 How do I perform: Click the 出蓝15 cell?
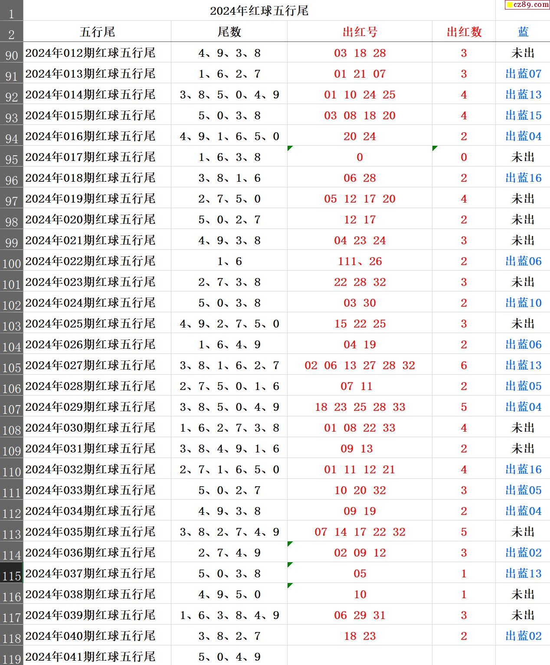coord(523,115)
